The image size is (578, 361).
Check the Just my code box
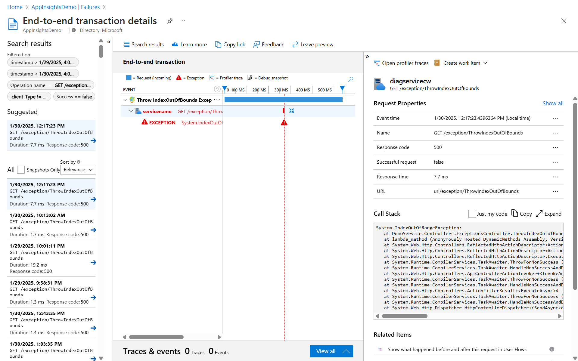(472, 214)
